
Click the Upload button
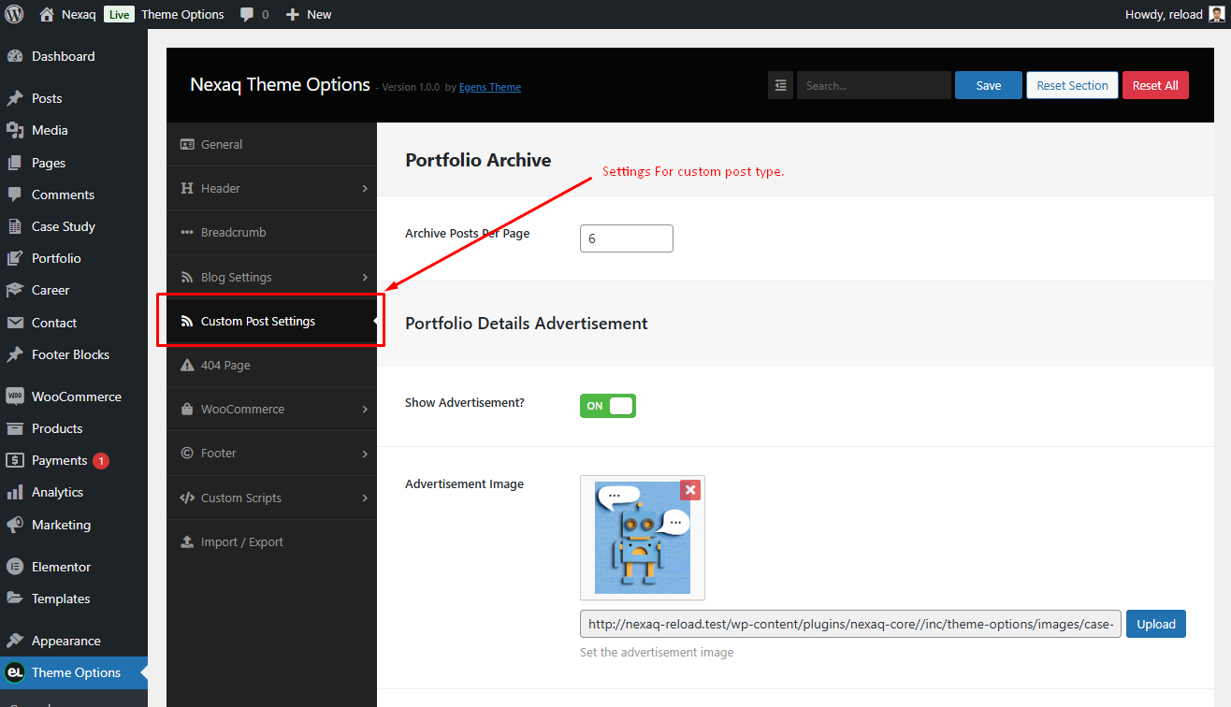click(x=1156, y=624)
